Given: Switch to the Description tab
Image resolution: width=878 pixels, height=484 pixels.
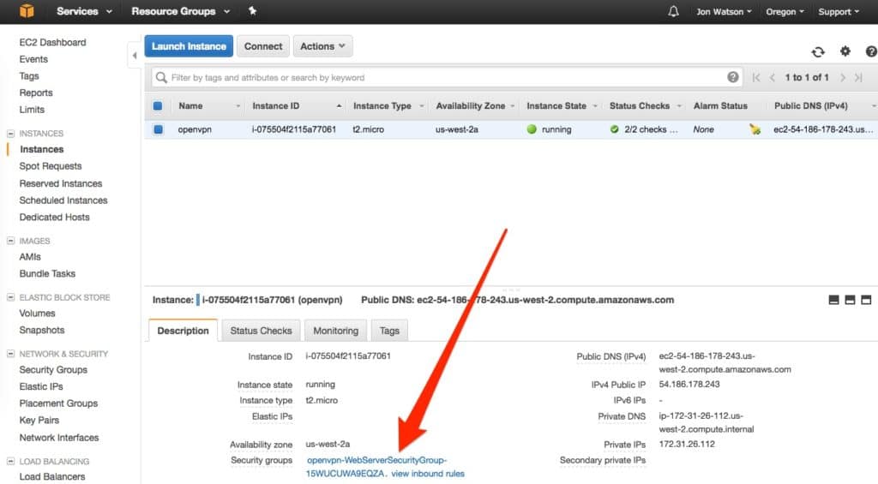Looking at the screenshot, I should (183, 331).
